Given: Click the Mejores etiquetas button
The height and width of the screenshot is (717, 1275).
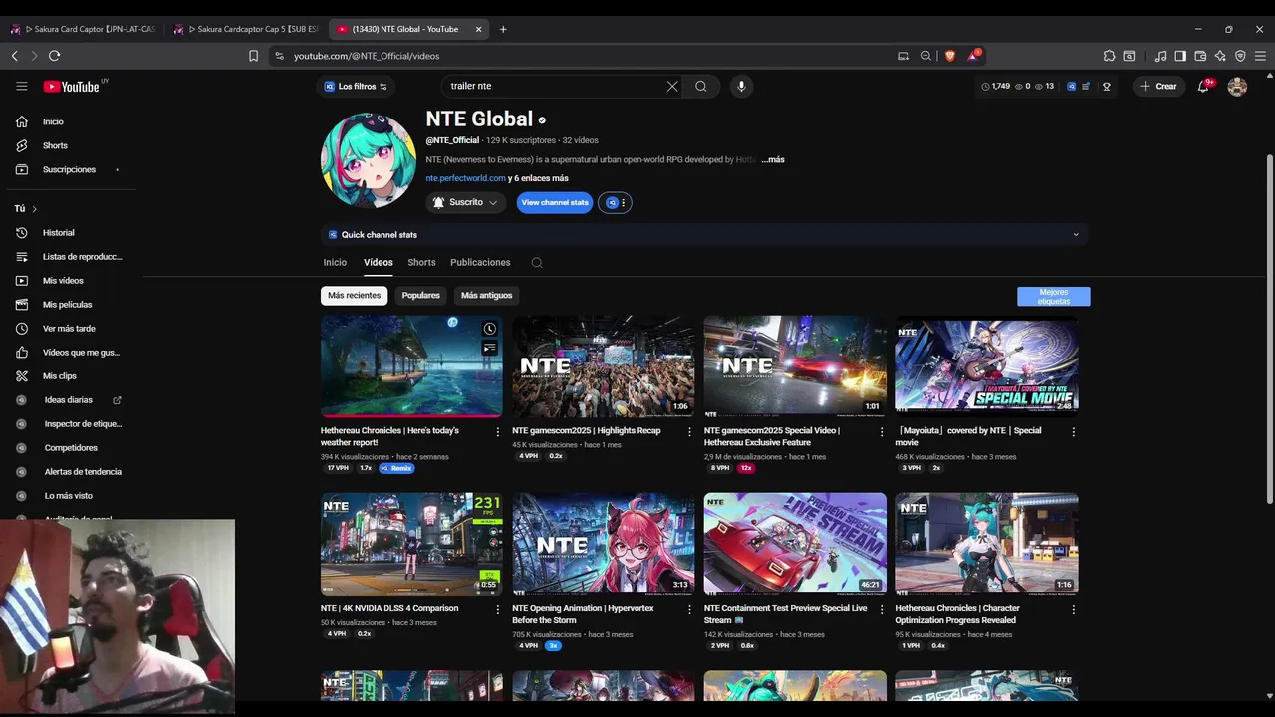Looking at the screenshot, I should [1053, 297].
